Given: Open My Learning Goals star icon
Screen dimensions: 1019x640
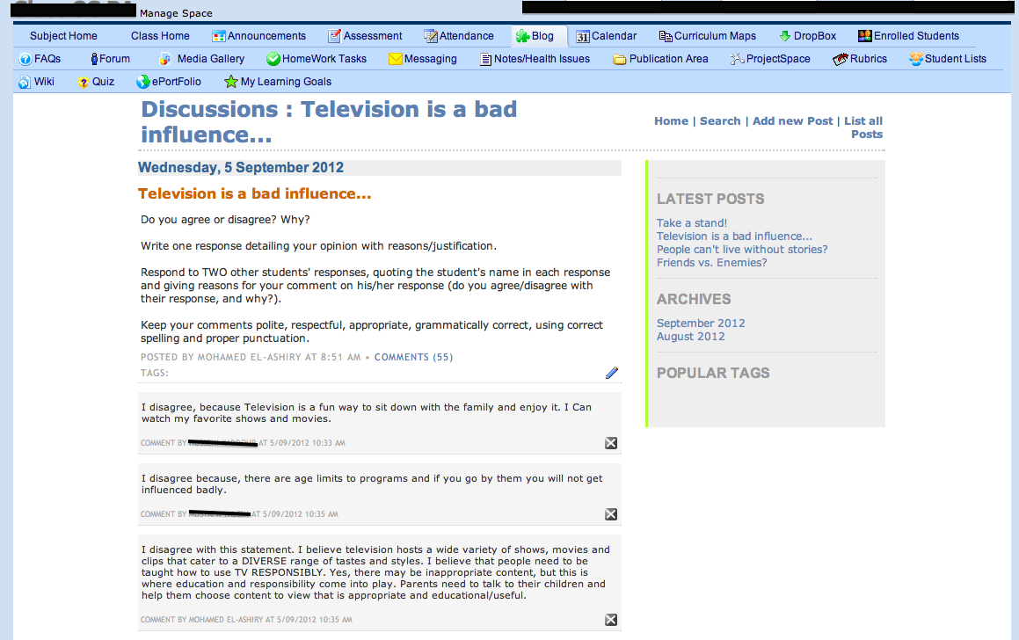Looking at the screenshot, I should tap(231, 82).
